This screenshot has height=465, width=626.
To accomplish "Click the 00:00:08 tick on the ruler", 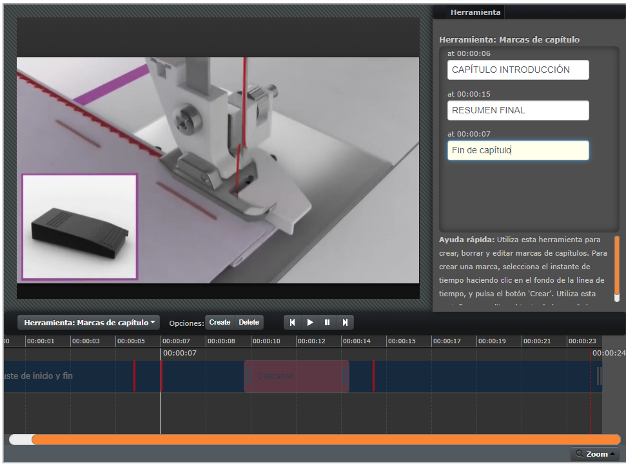I will point(220,341).
